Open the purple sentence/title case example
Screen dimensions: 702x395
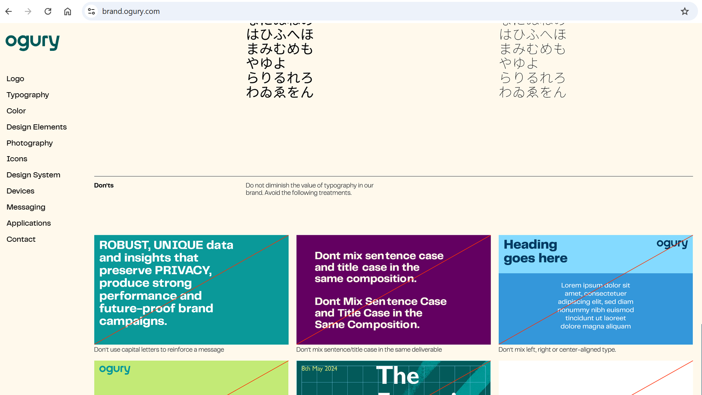393,290
